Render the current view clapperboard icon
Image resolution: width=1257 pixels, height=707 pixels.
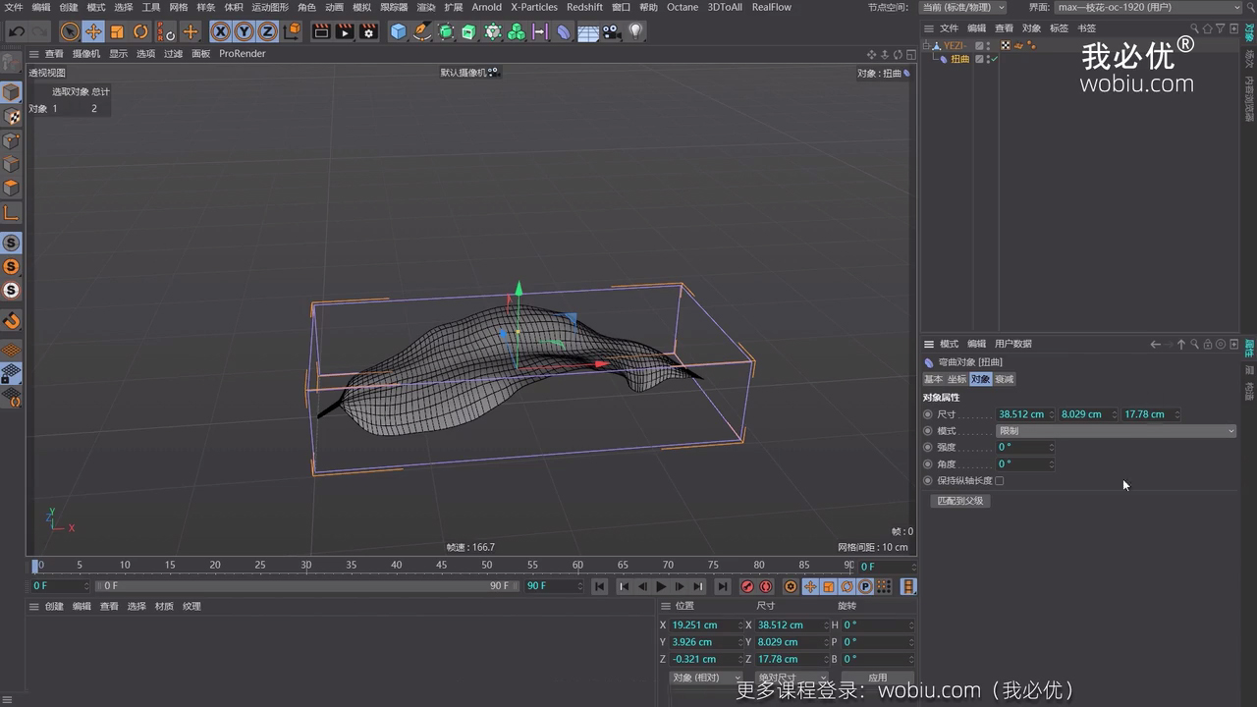click(321, 31)
